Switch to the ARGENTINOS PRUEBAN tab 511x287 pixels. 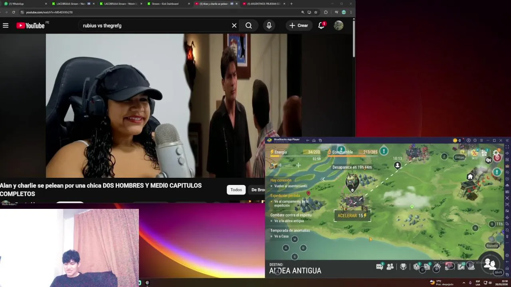(x=263, y=4)
